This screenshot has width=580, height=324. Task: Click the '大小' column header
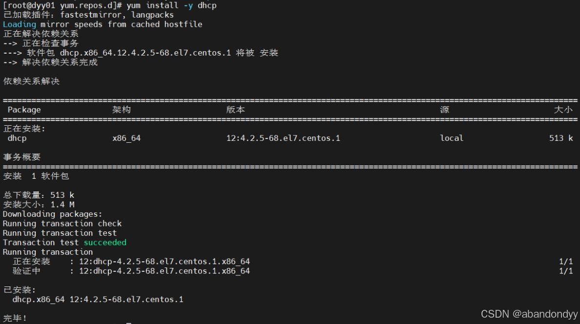click(x=563, y=110)
